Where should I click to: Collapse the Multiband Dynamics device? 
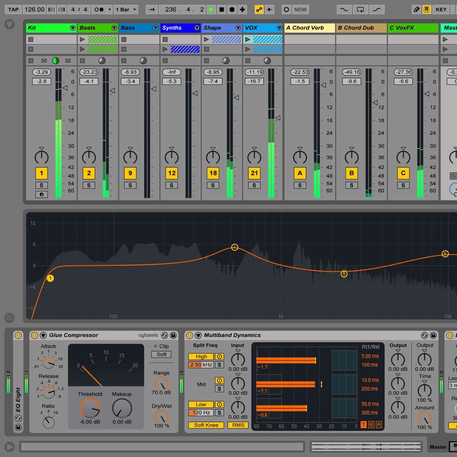point(198,335)
